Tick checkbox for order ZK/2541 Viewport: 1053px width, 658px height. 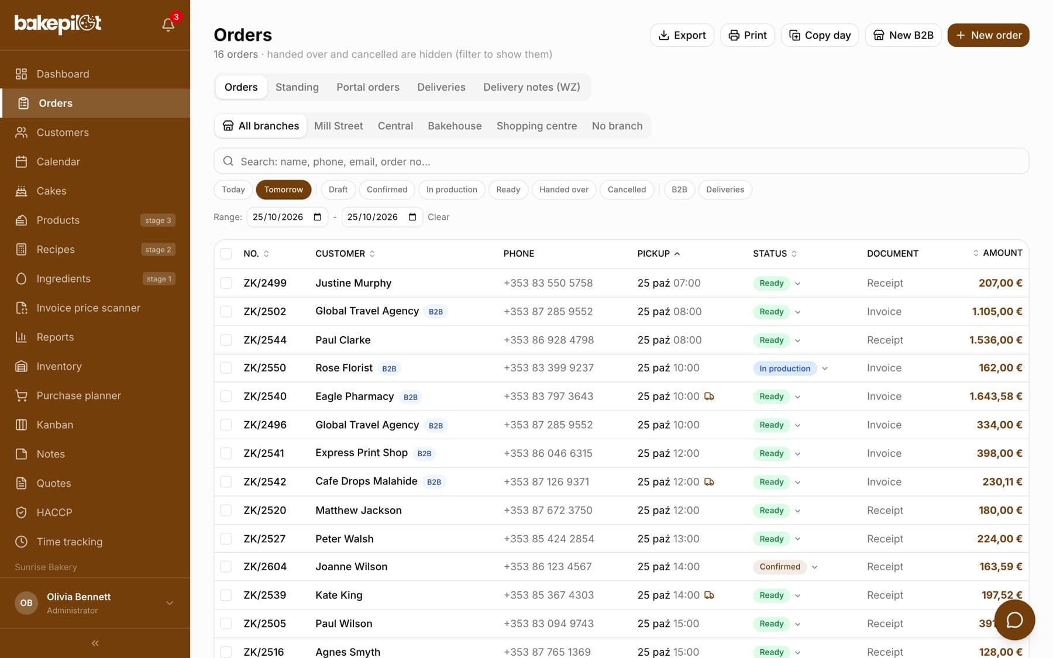click(x=226, y=453)
